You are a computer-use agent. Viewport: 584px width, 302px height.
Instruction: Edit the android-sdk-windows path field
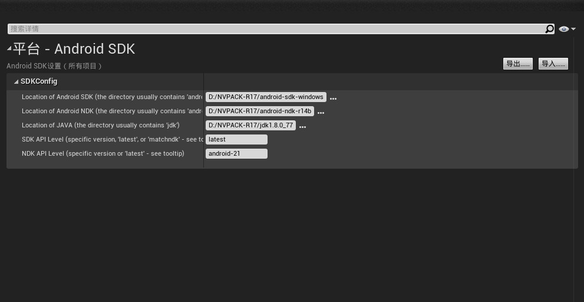tap(266, 97)
